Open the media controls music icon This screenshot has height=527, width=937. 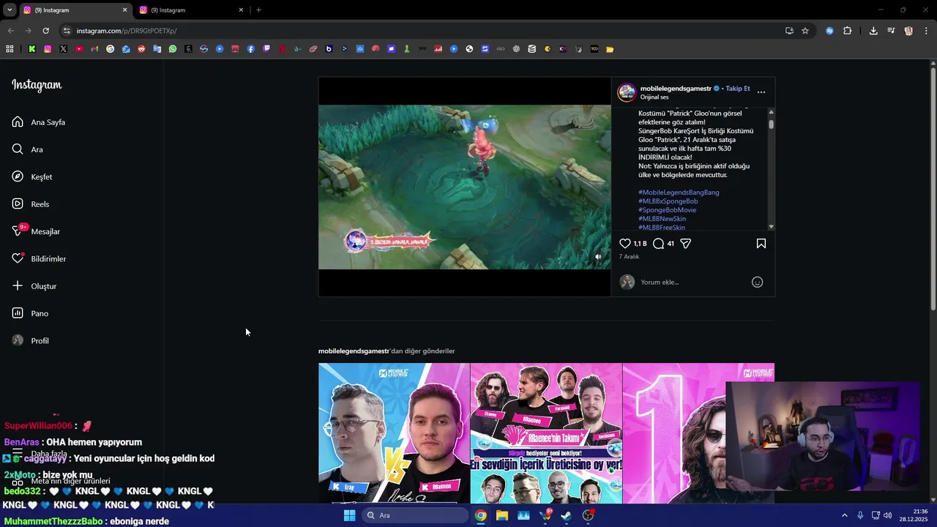click(891, 31)
